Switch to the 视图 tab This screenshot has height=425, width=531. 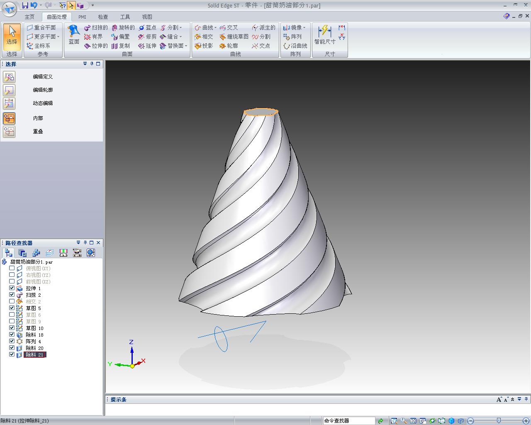point(147,17)
